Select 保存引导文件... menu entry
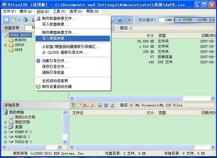217x158 pixels. (x=73, y=67)
